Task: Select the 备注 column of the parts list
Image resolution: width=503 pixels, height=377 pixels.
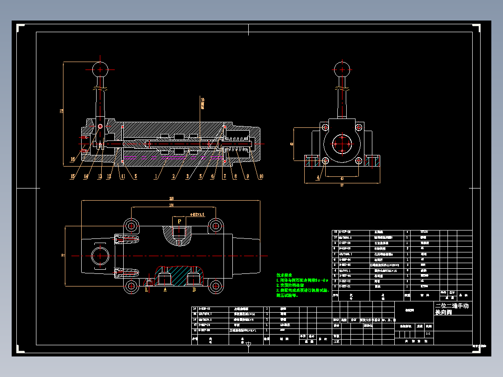Action: [x=464, y=294]
